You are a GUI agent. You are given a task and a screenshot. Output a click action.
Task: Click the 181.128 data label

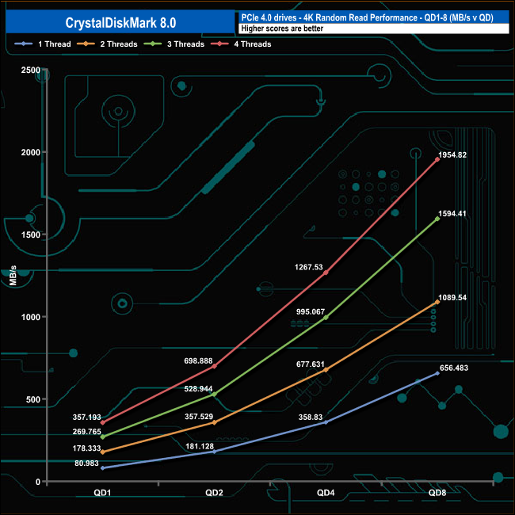click(200, 446)
